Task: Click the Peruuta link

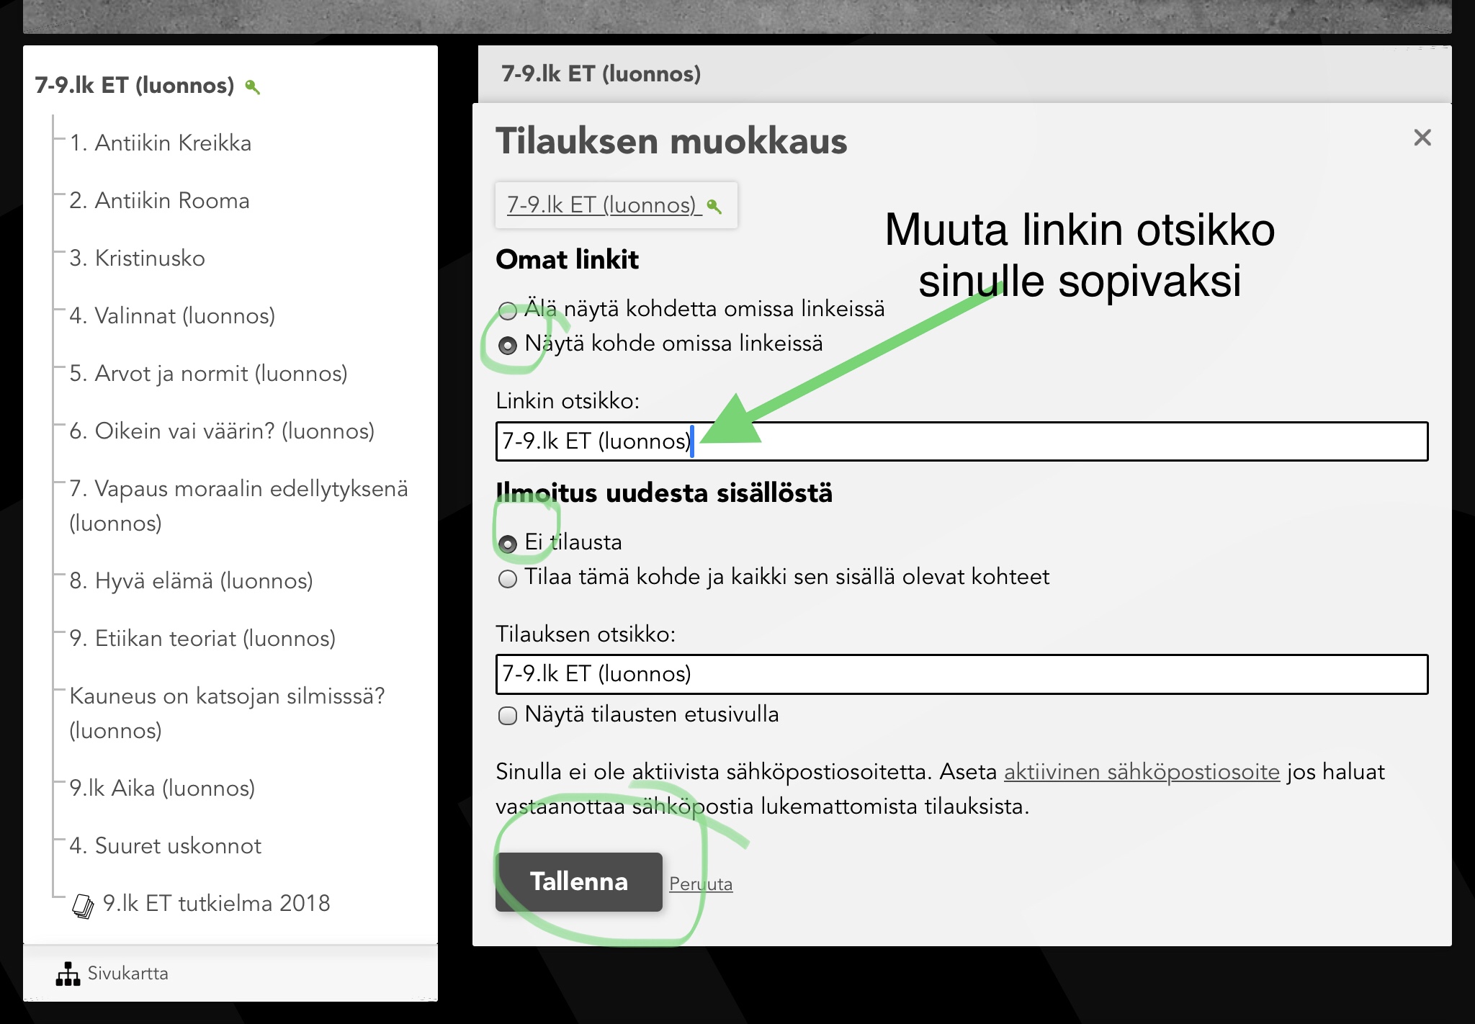Action: pos(701,884)
